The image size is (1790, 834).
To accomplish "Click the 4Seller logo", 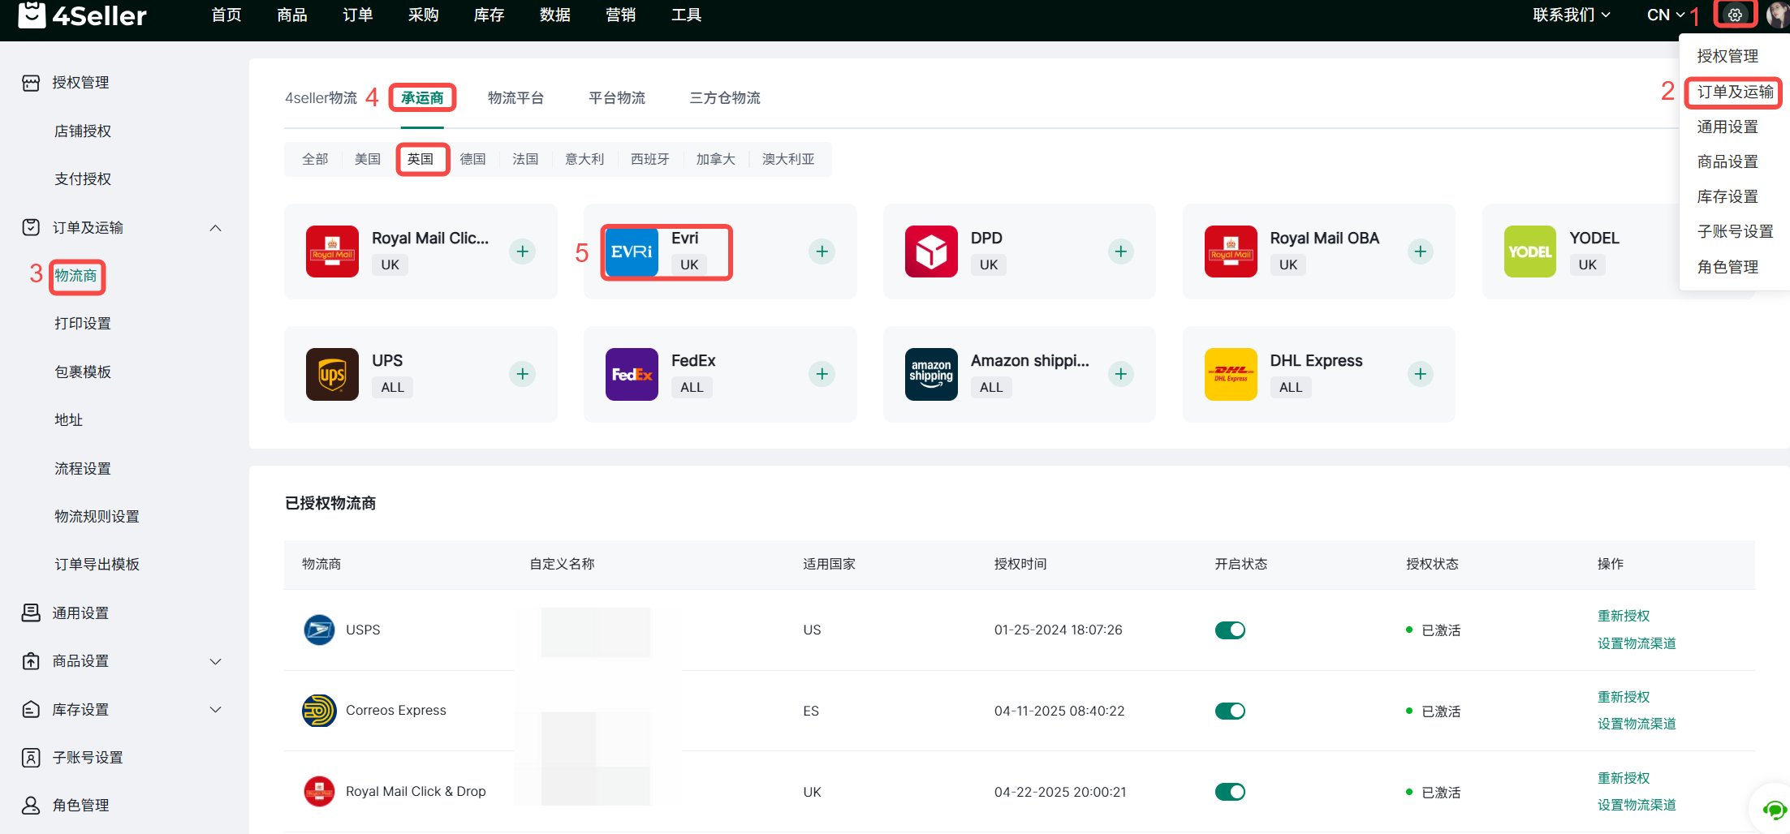I will [x=82, y=15].
